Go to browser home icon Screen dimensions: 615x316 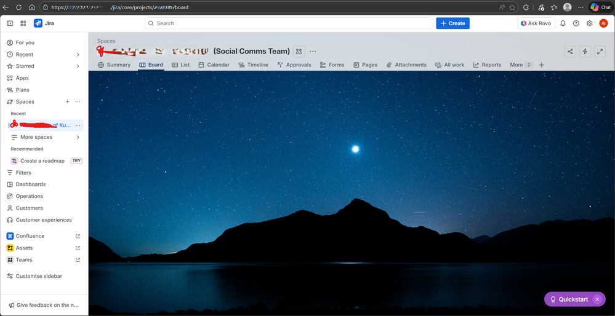32,7
